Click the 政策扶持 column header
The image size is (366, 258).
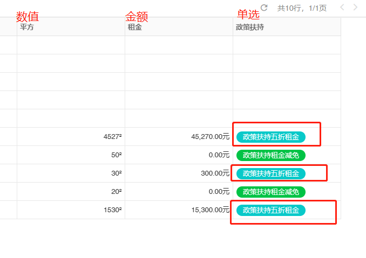pyautogui.click(x=250, y=27)
